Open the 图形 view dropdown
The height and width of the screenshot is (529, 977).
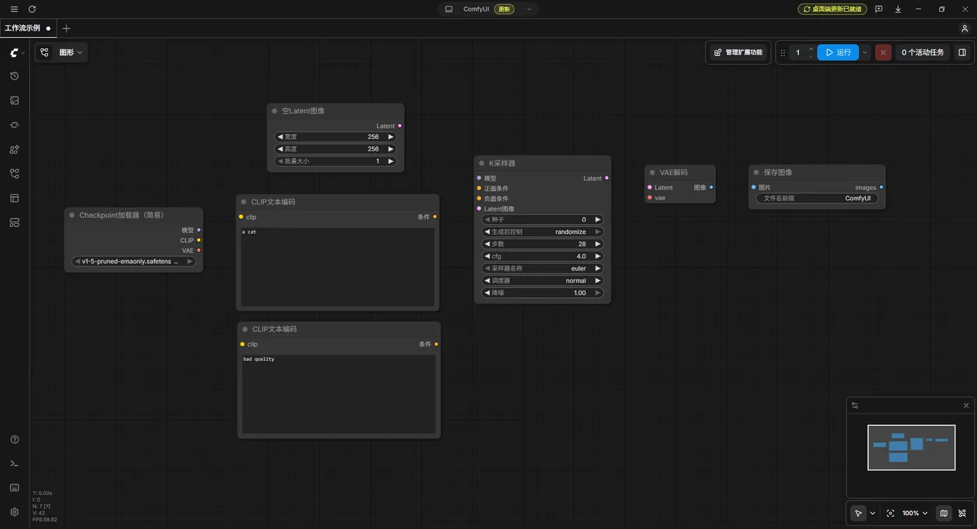click(71, 52)
